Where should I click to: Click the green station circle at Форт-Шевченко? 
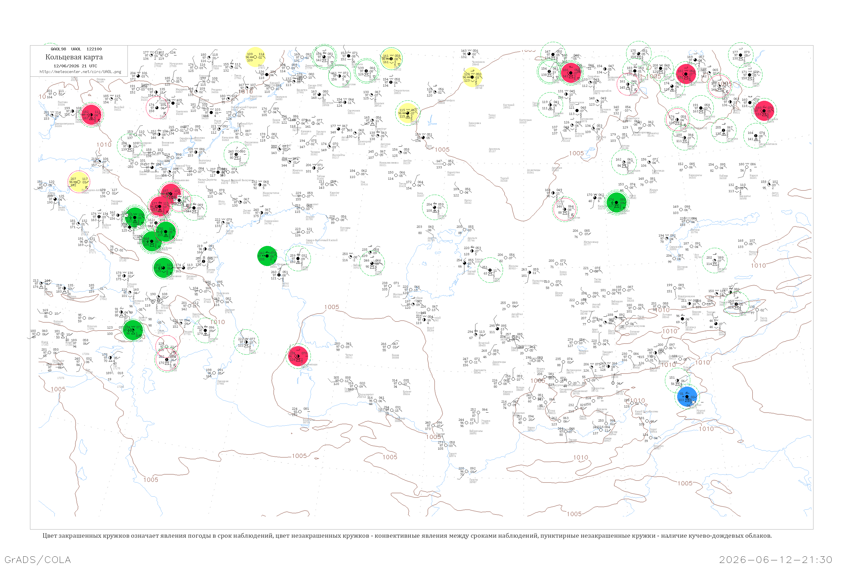point(267,256)
